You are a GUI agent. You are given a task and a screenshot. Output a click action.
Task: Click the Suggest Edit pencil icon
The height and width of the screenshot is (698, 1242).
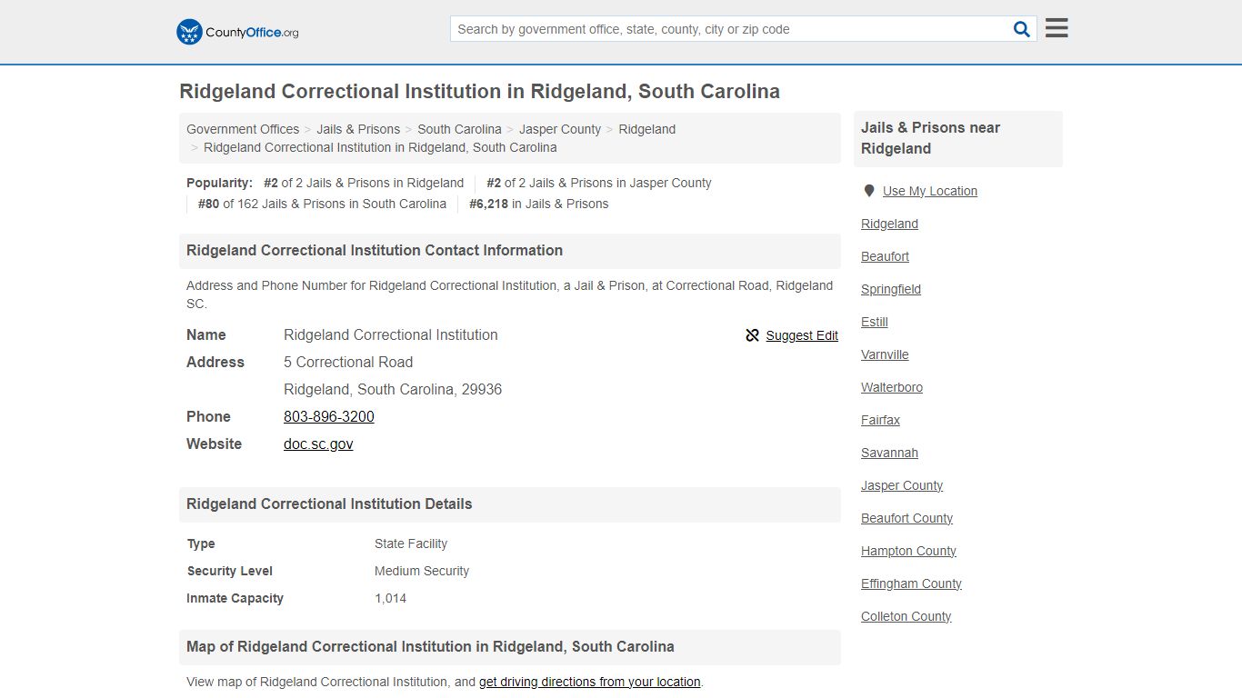[x=752, y=335]
